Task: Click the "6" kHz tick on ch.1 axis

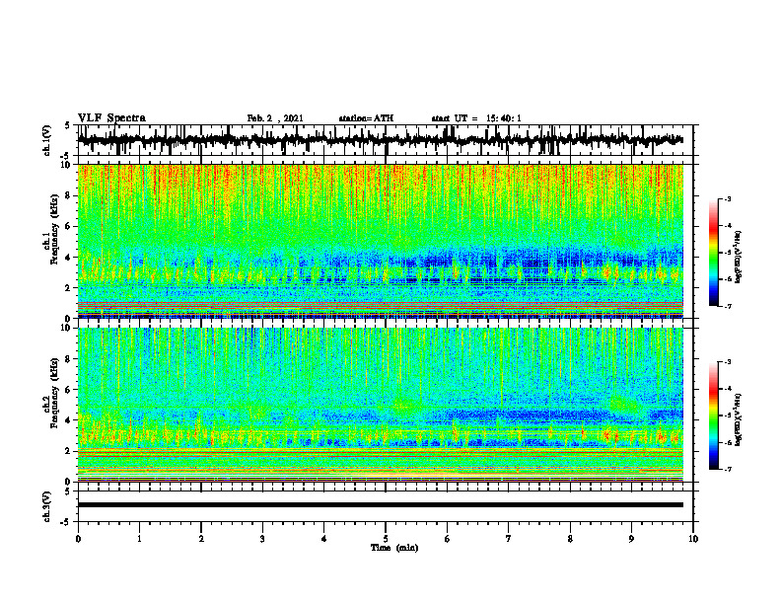Action: click(68, 226)
